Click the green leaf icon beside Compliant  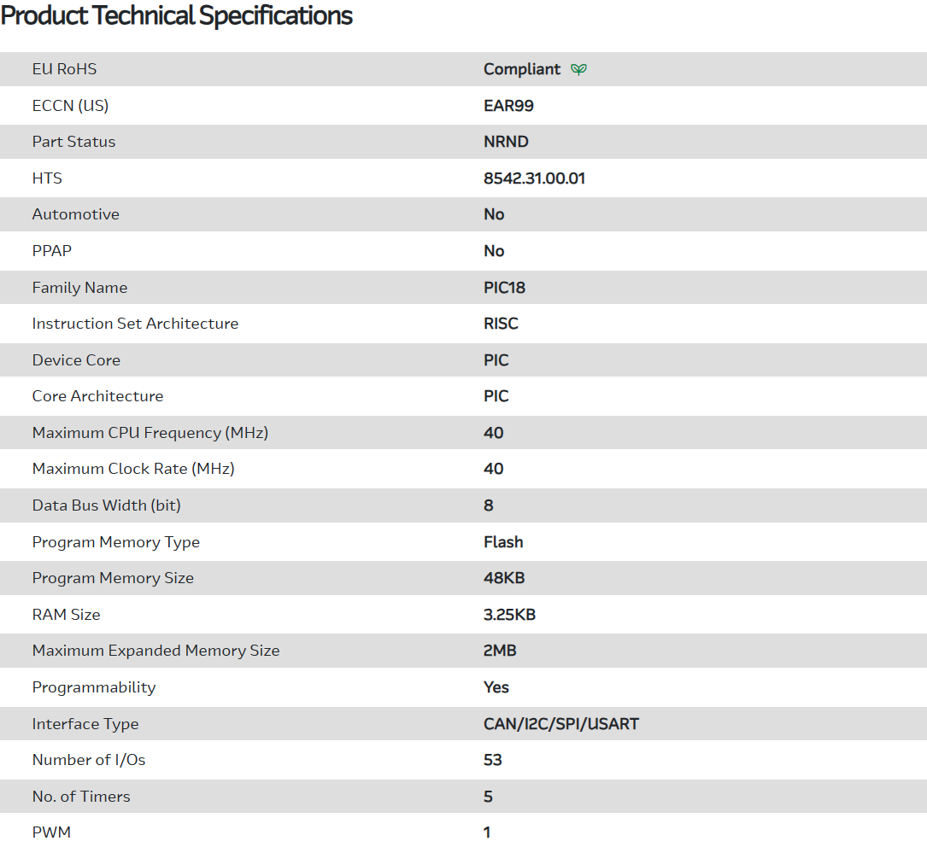point(578,69)
